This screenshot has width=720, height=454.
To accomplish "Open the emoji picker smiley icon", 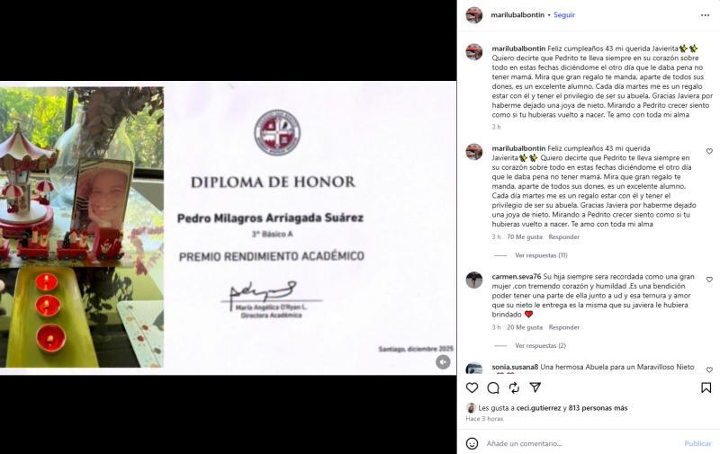I will pos(472,443).
